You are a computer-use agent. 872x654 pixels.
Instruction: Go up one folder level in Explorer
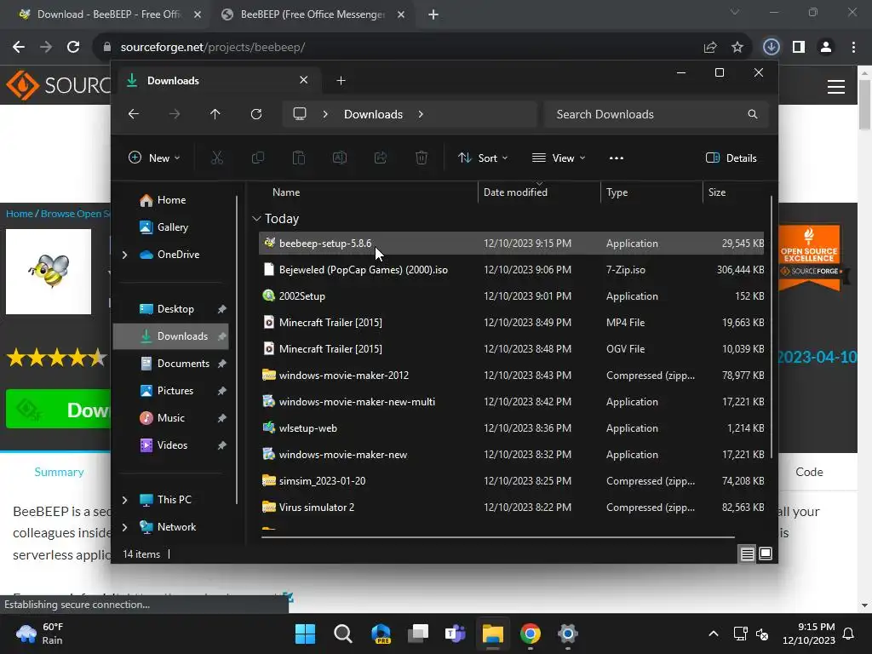coord(215,114)
